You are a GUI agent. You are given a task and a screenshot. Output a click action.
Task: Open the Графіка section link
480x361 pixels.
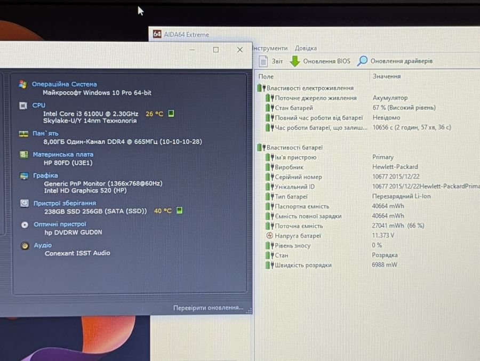(x=45, y=175)
